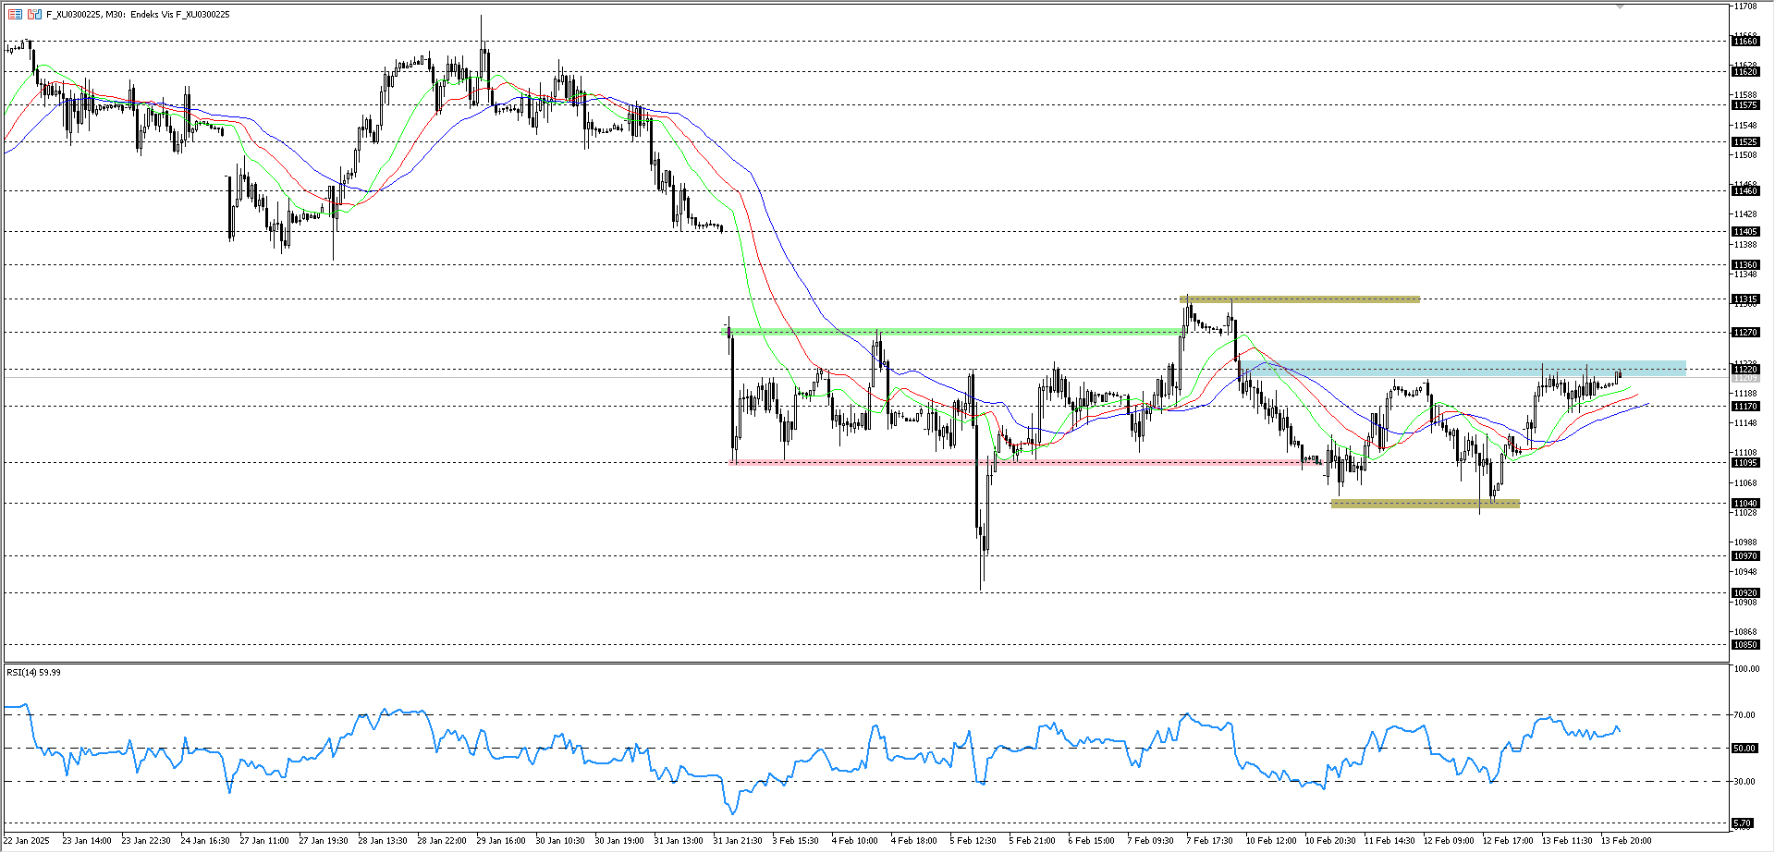Click the 11708 price scale value
Image resolution: width=1775 pixels, height=853 pixels.
(1745, 6)
